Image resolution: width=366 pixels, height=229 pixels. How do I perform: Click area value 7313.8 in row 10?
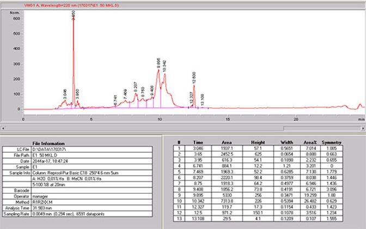tap(227, 201)
